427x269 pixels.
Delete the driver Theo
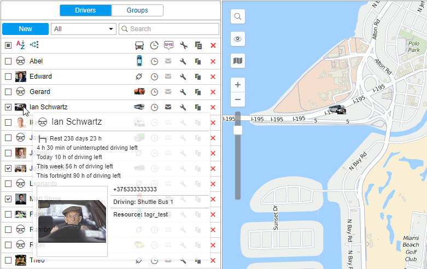213,260
